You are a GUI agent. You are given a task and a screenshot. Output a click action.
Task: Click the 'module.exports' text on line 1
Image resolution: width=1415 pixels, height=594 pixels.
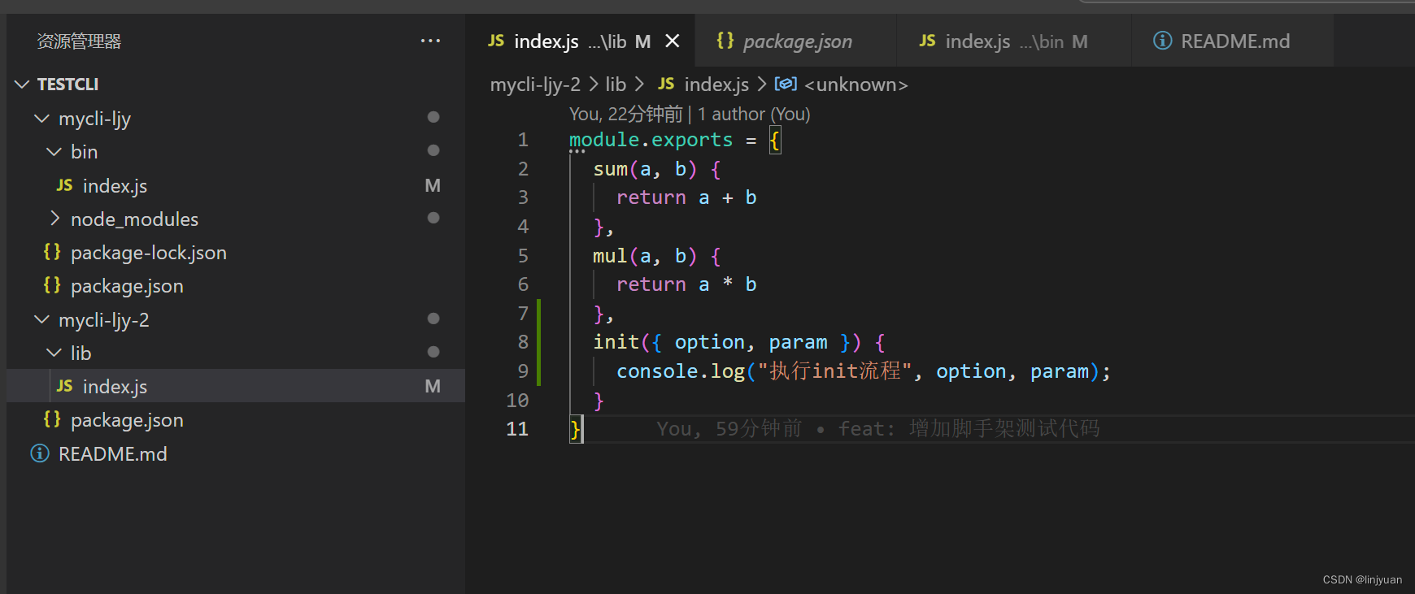pos(651,140)
